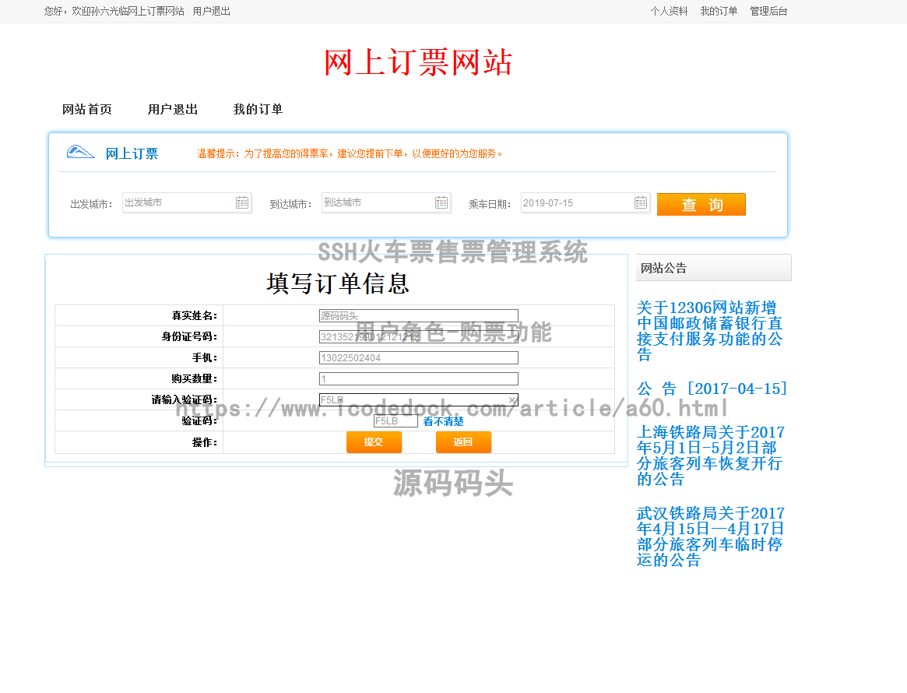Open 公告 [2017-04-15] announcement link

(712, 389)
